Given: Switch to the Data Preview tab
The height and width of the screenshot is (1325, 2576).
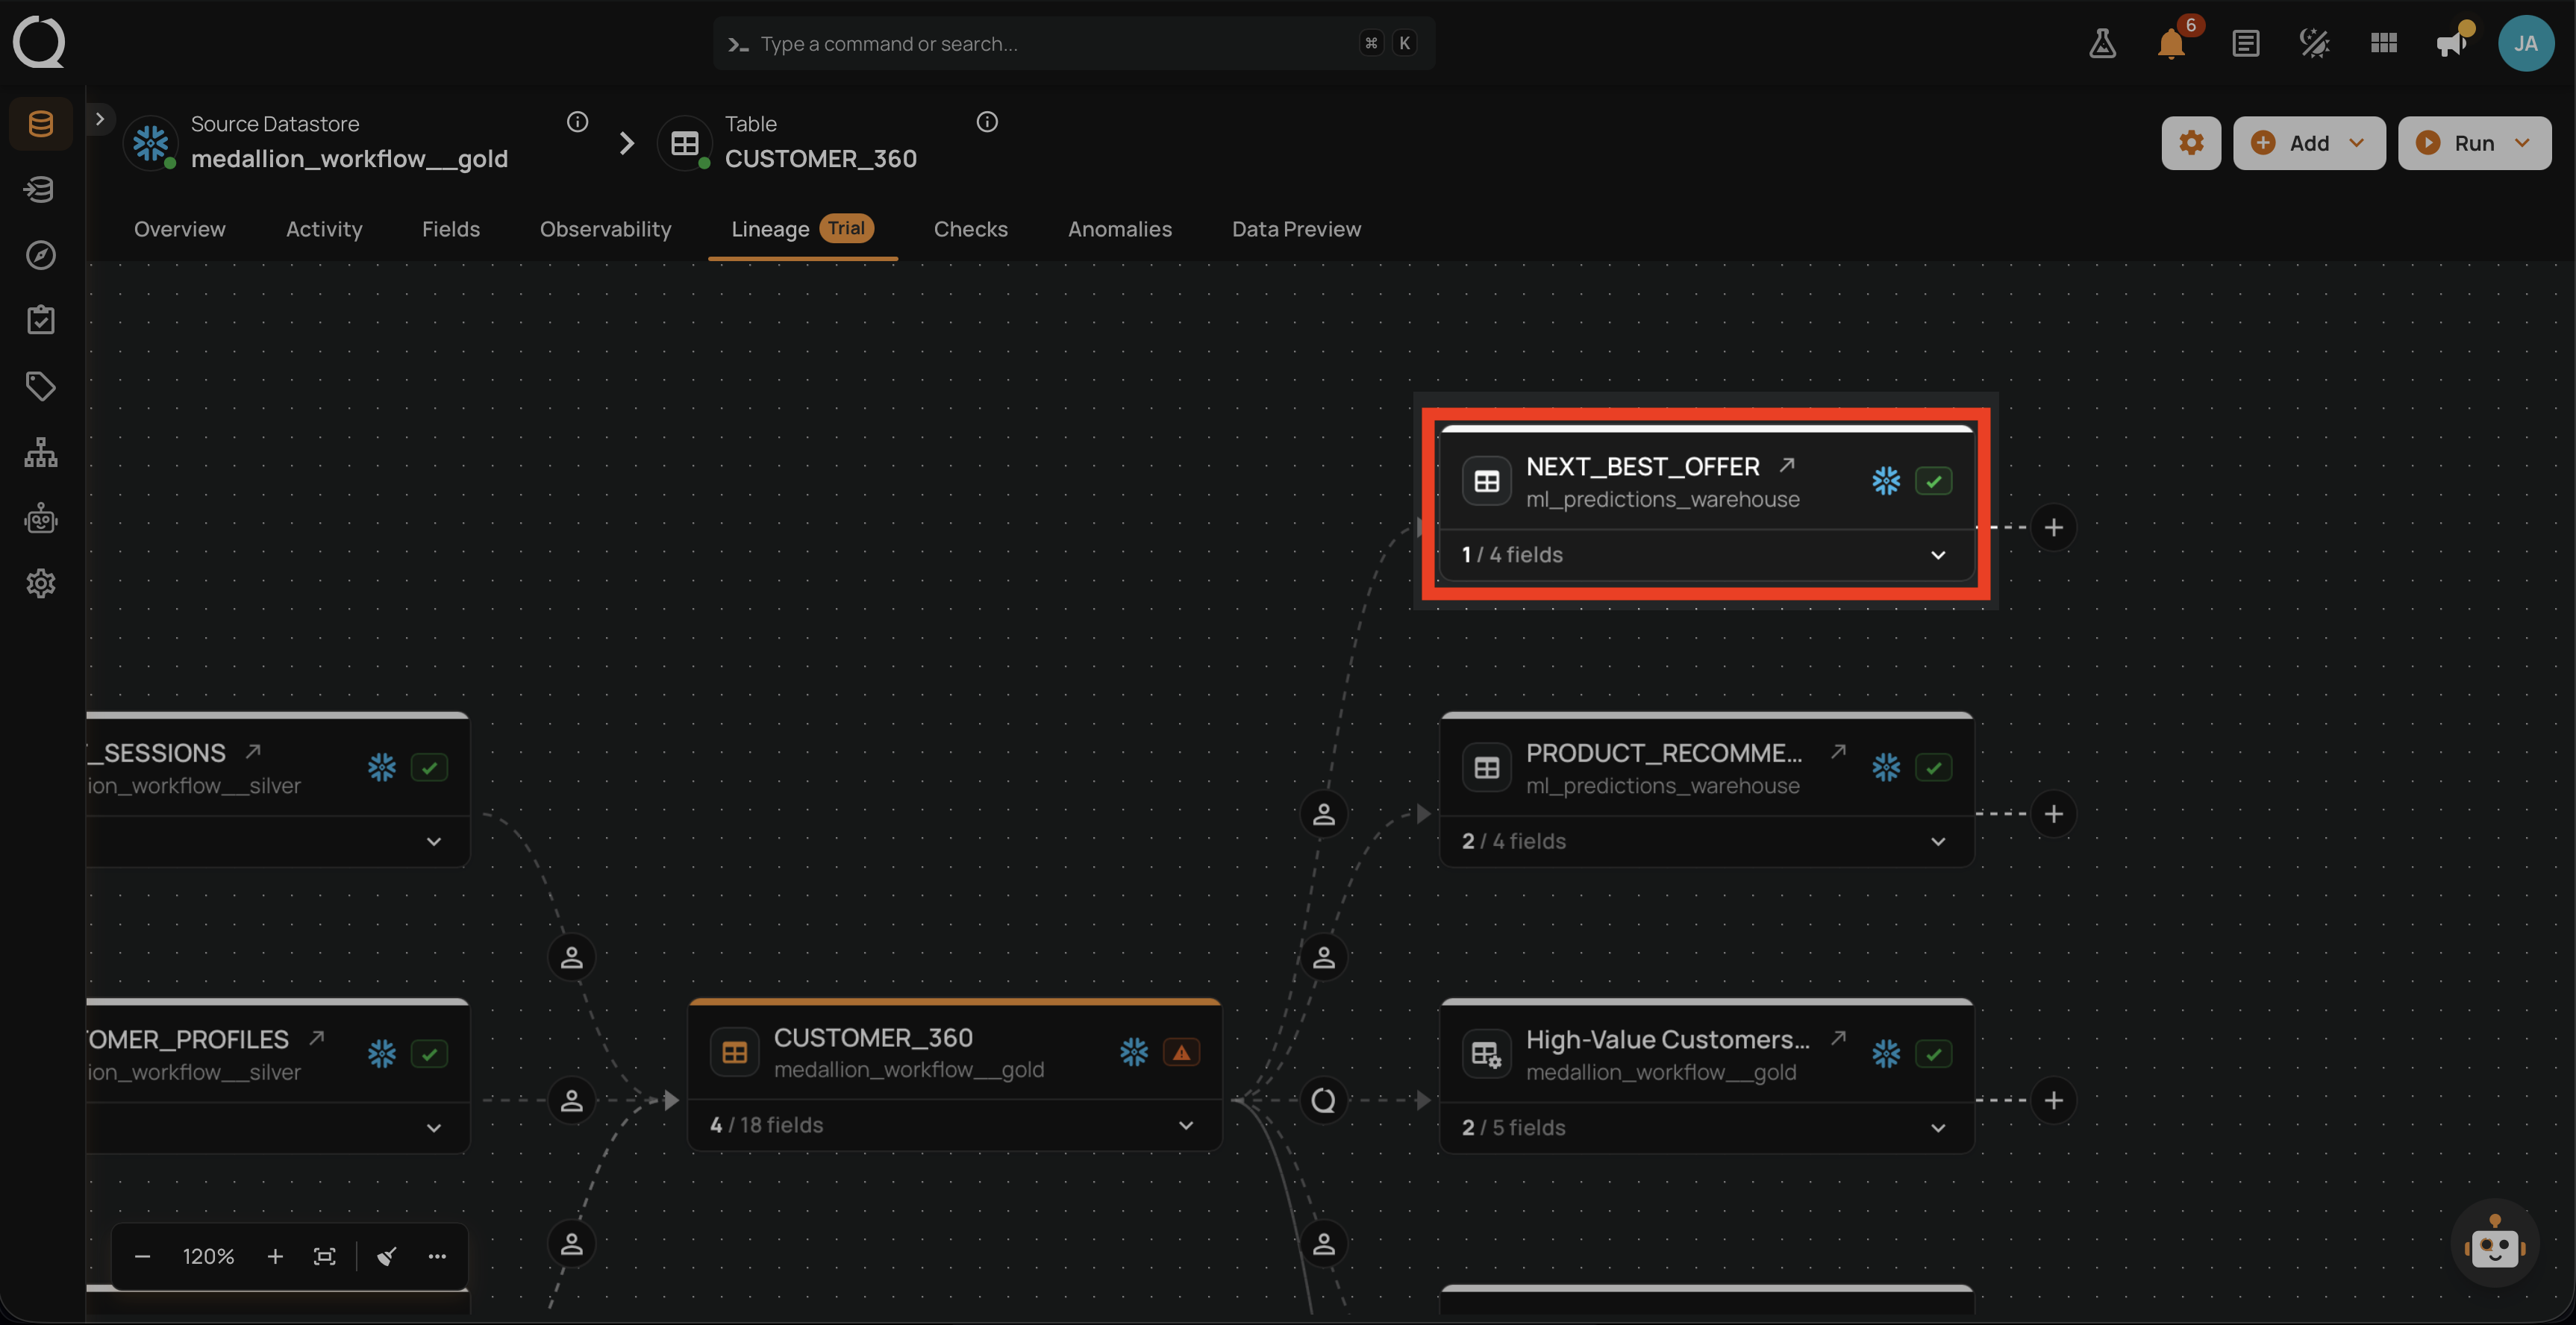Looking at the screenshot, I should (1296, 229).
